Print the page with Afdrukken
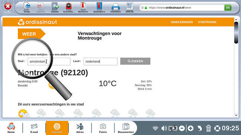 116,7
